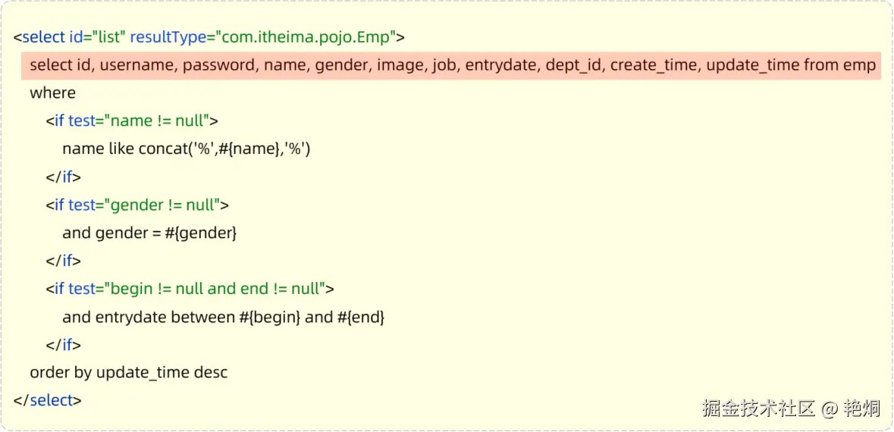
Task: Click the "order by update_time desc" line
Action: tap(129, 374)
